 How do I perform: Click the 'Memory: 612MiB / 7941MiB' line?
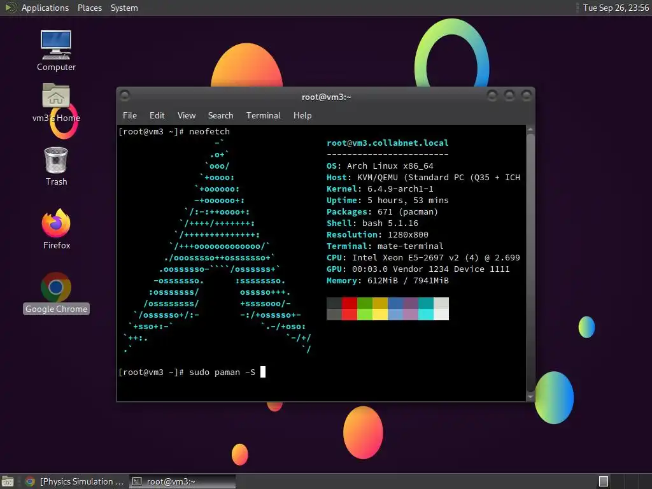click(388, 281)
